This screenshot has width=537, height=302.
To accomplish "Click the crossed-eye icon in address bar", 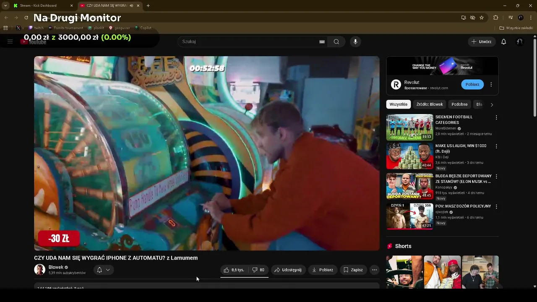I will 472,18.
